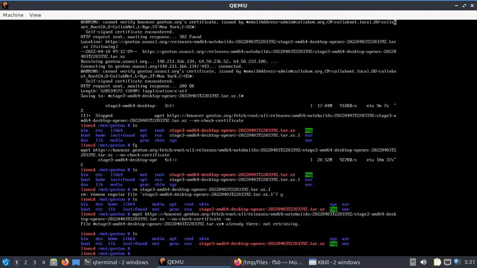Screen dimensions: 477x268
Task: Click the 'rm: remove regular file' prompt line
Action: (x=182, y=194)
